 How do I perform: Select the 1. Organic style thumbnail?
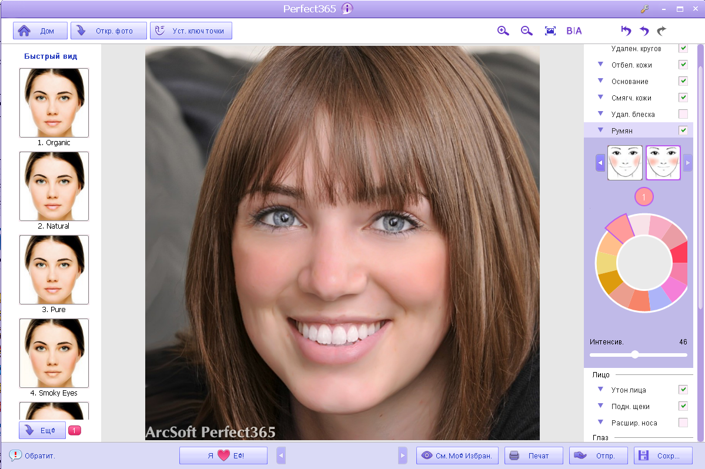click(54, 103)
